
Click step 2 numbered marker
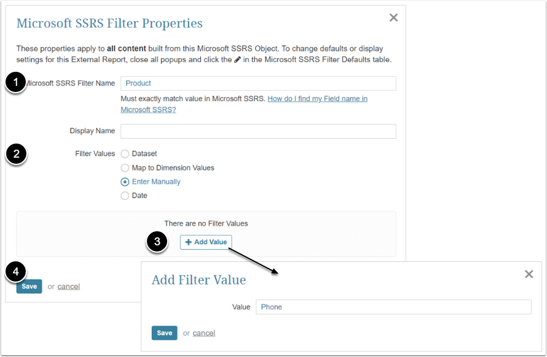16,153
